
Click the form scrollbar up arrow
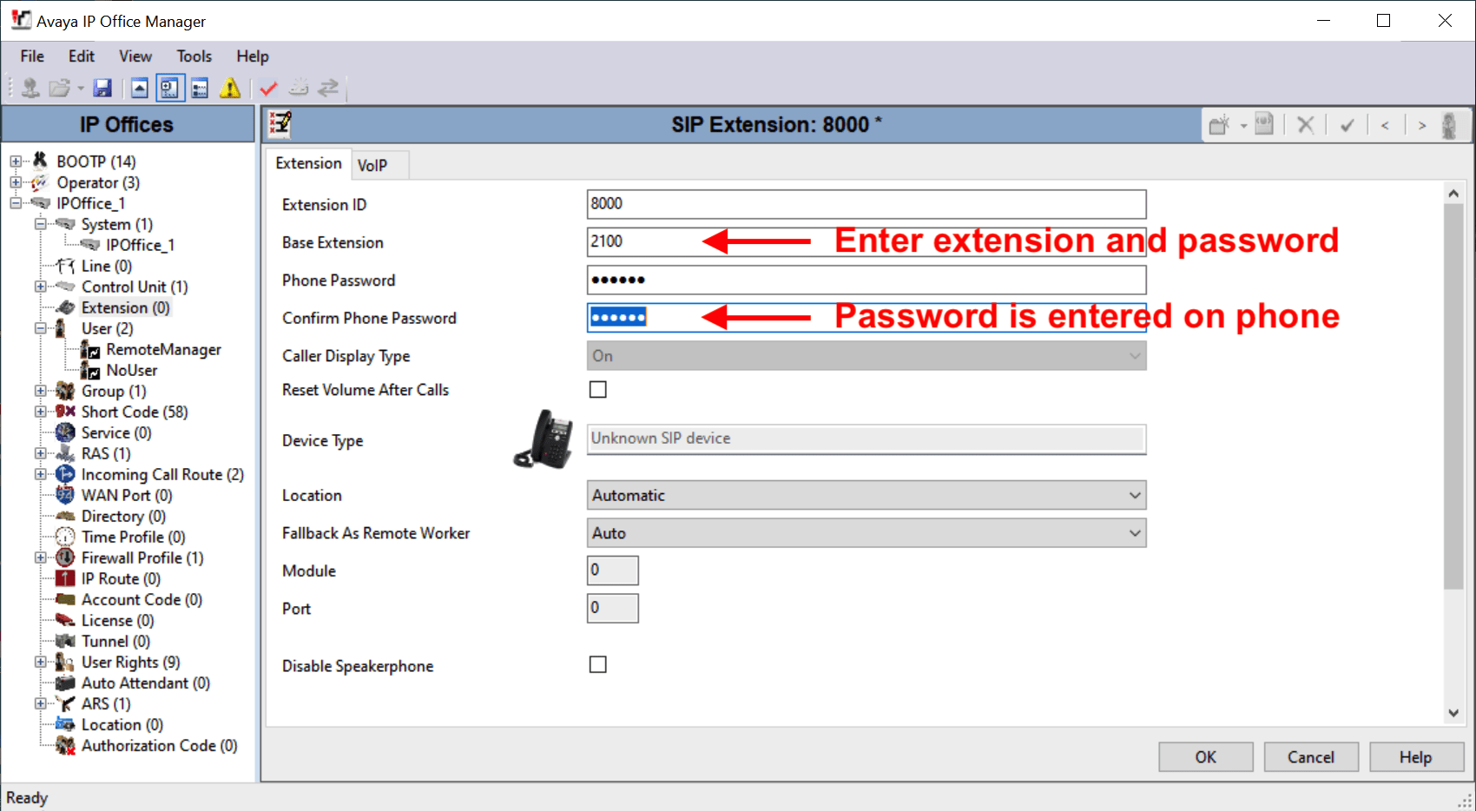tap(1453, 194)
